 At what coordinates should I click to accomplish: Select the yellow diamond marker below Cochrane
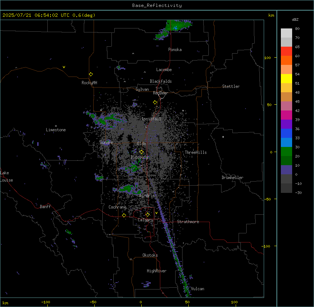[x=124, y=215]
